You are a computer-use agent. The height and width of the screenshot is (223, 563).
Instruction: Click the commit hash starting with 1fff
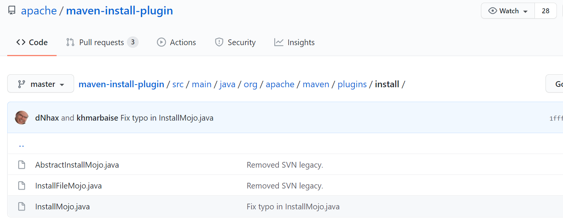556,118
